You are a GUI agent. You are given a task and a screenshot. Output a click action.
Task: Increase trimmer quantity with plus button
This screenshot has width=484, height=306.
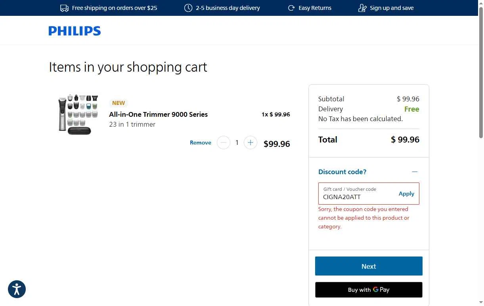pos(250,143)
